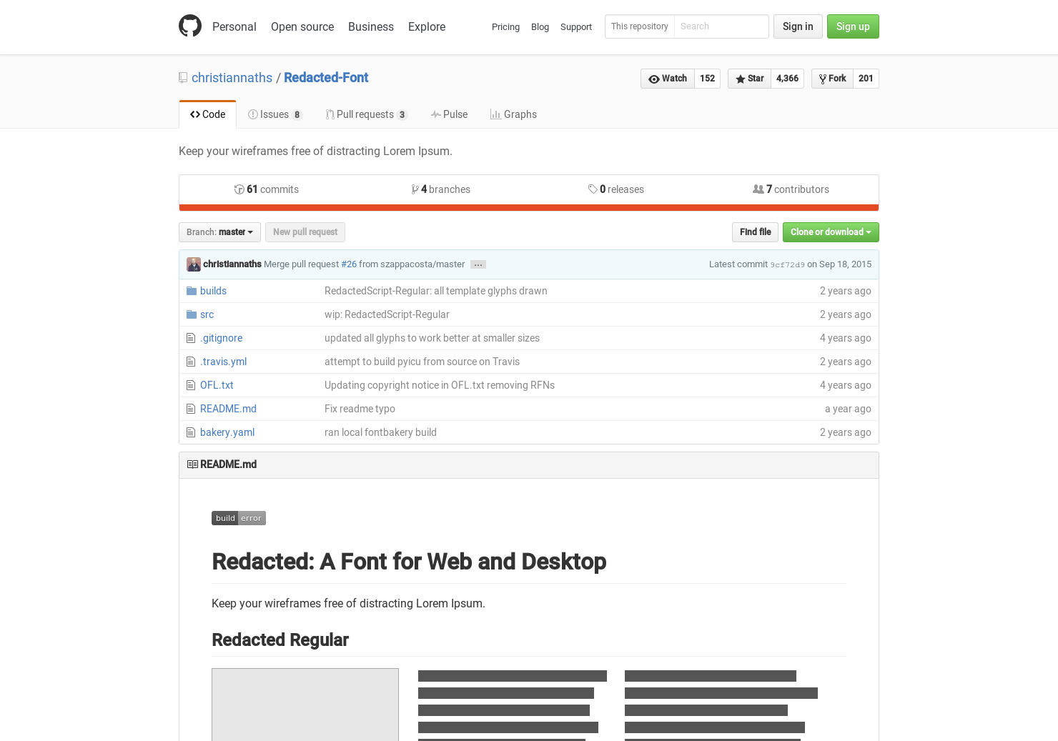The image size is (1058, 741).
Task: Open the Issues tab
Action: [275, 114]
